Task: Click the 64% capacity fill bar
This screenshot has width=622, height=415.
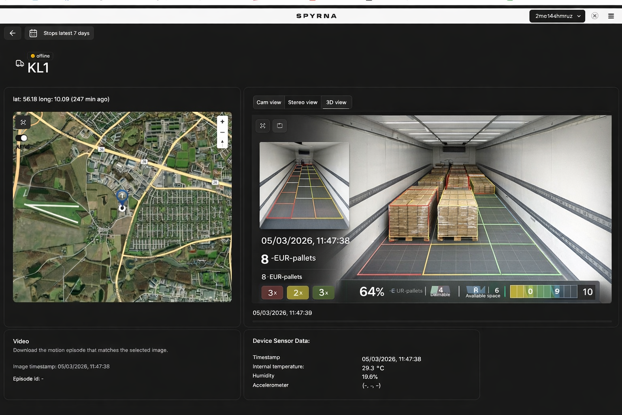Action: tap(371, 291)
